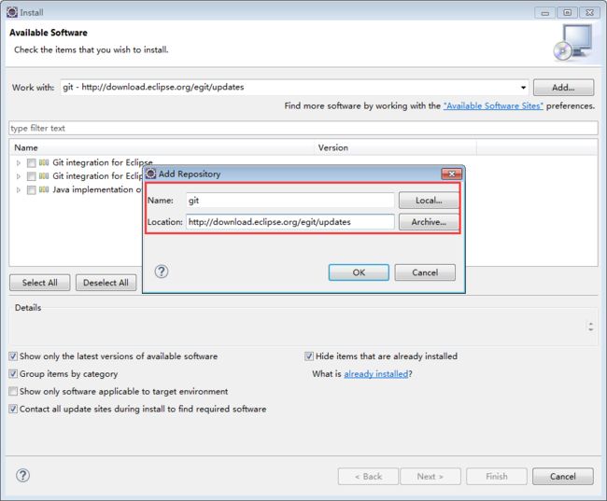Click the < Back button in Install wizard
The image size is (607, 501).
[x=368, y=476]
